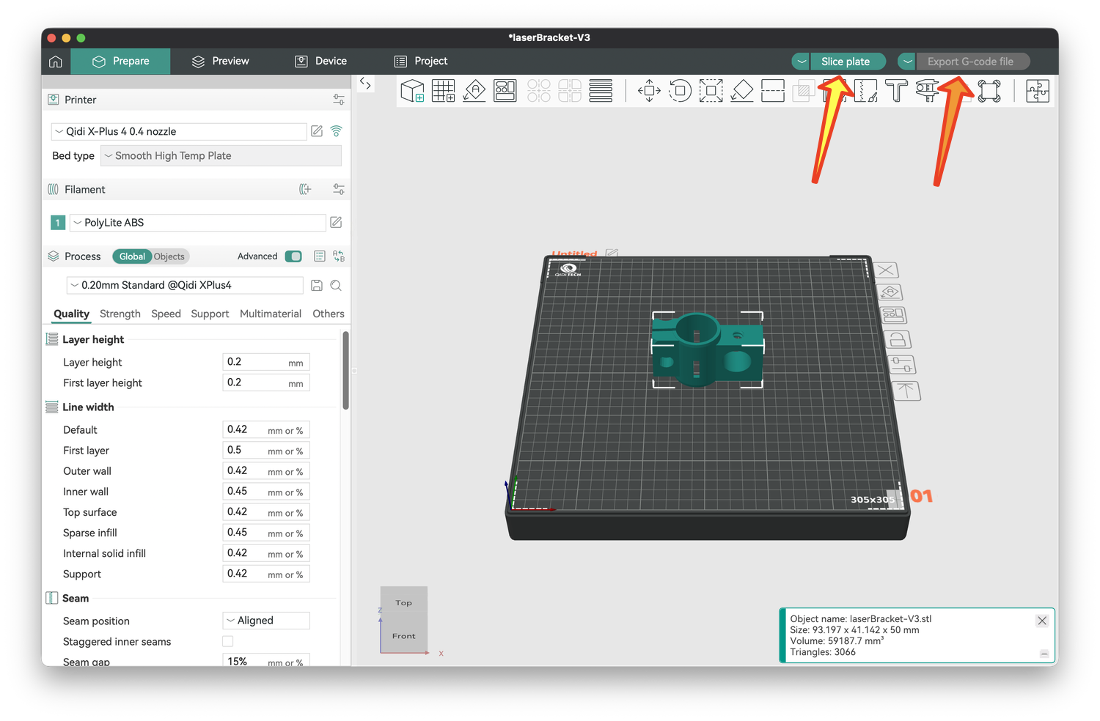Image resolution: width=1100 pixels, height=721 pixels.
Task: Close the object info notification
Action: tap(1042, 621)
